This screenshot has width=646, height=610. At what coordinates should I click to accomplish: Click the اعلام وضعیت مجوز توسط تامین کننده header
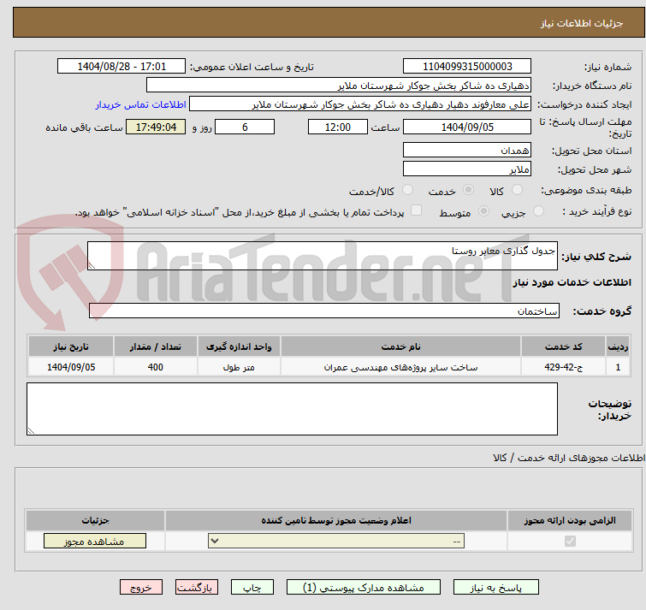(x=336, y=520)
